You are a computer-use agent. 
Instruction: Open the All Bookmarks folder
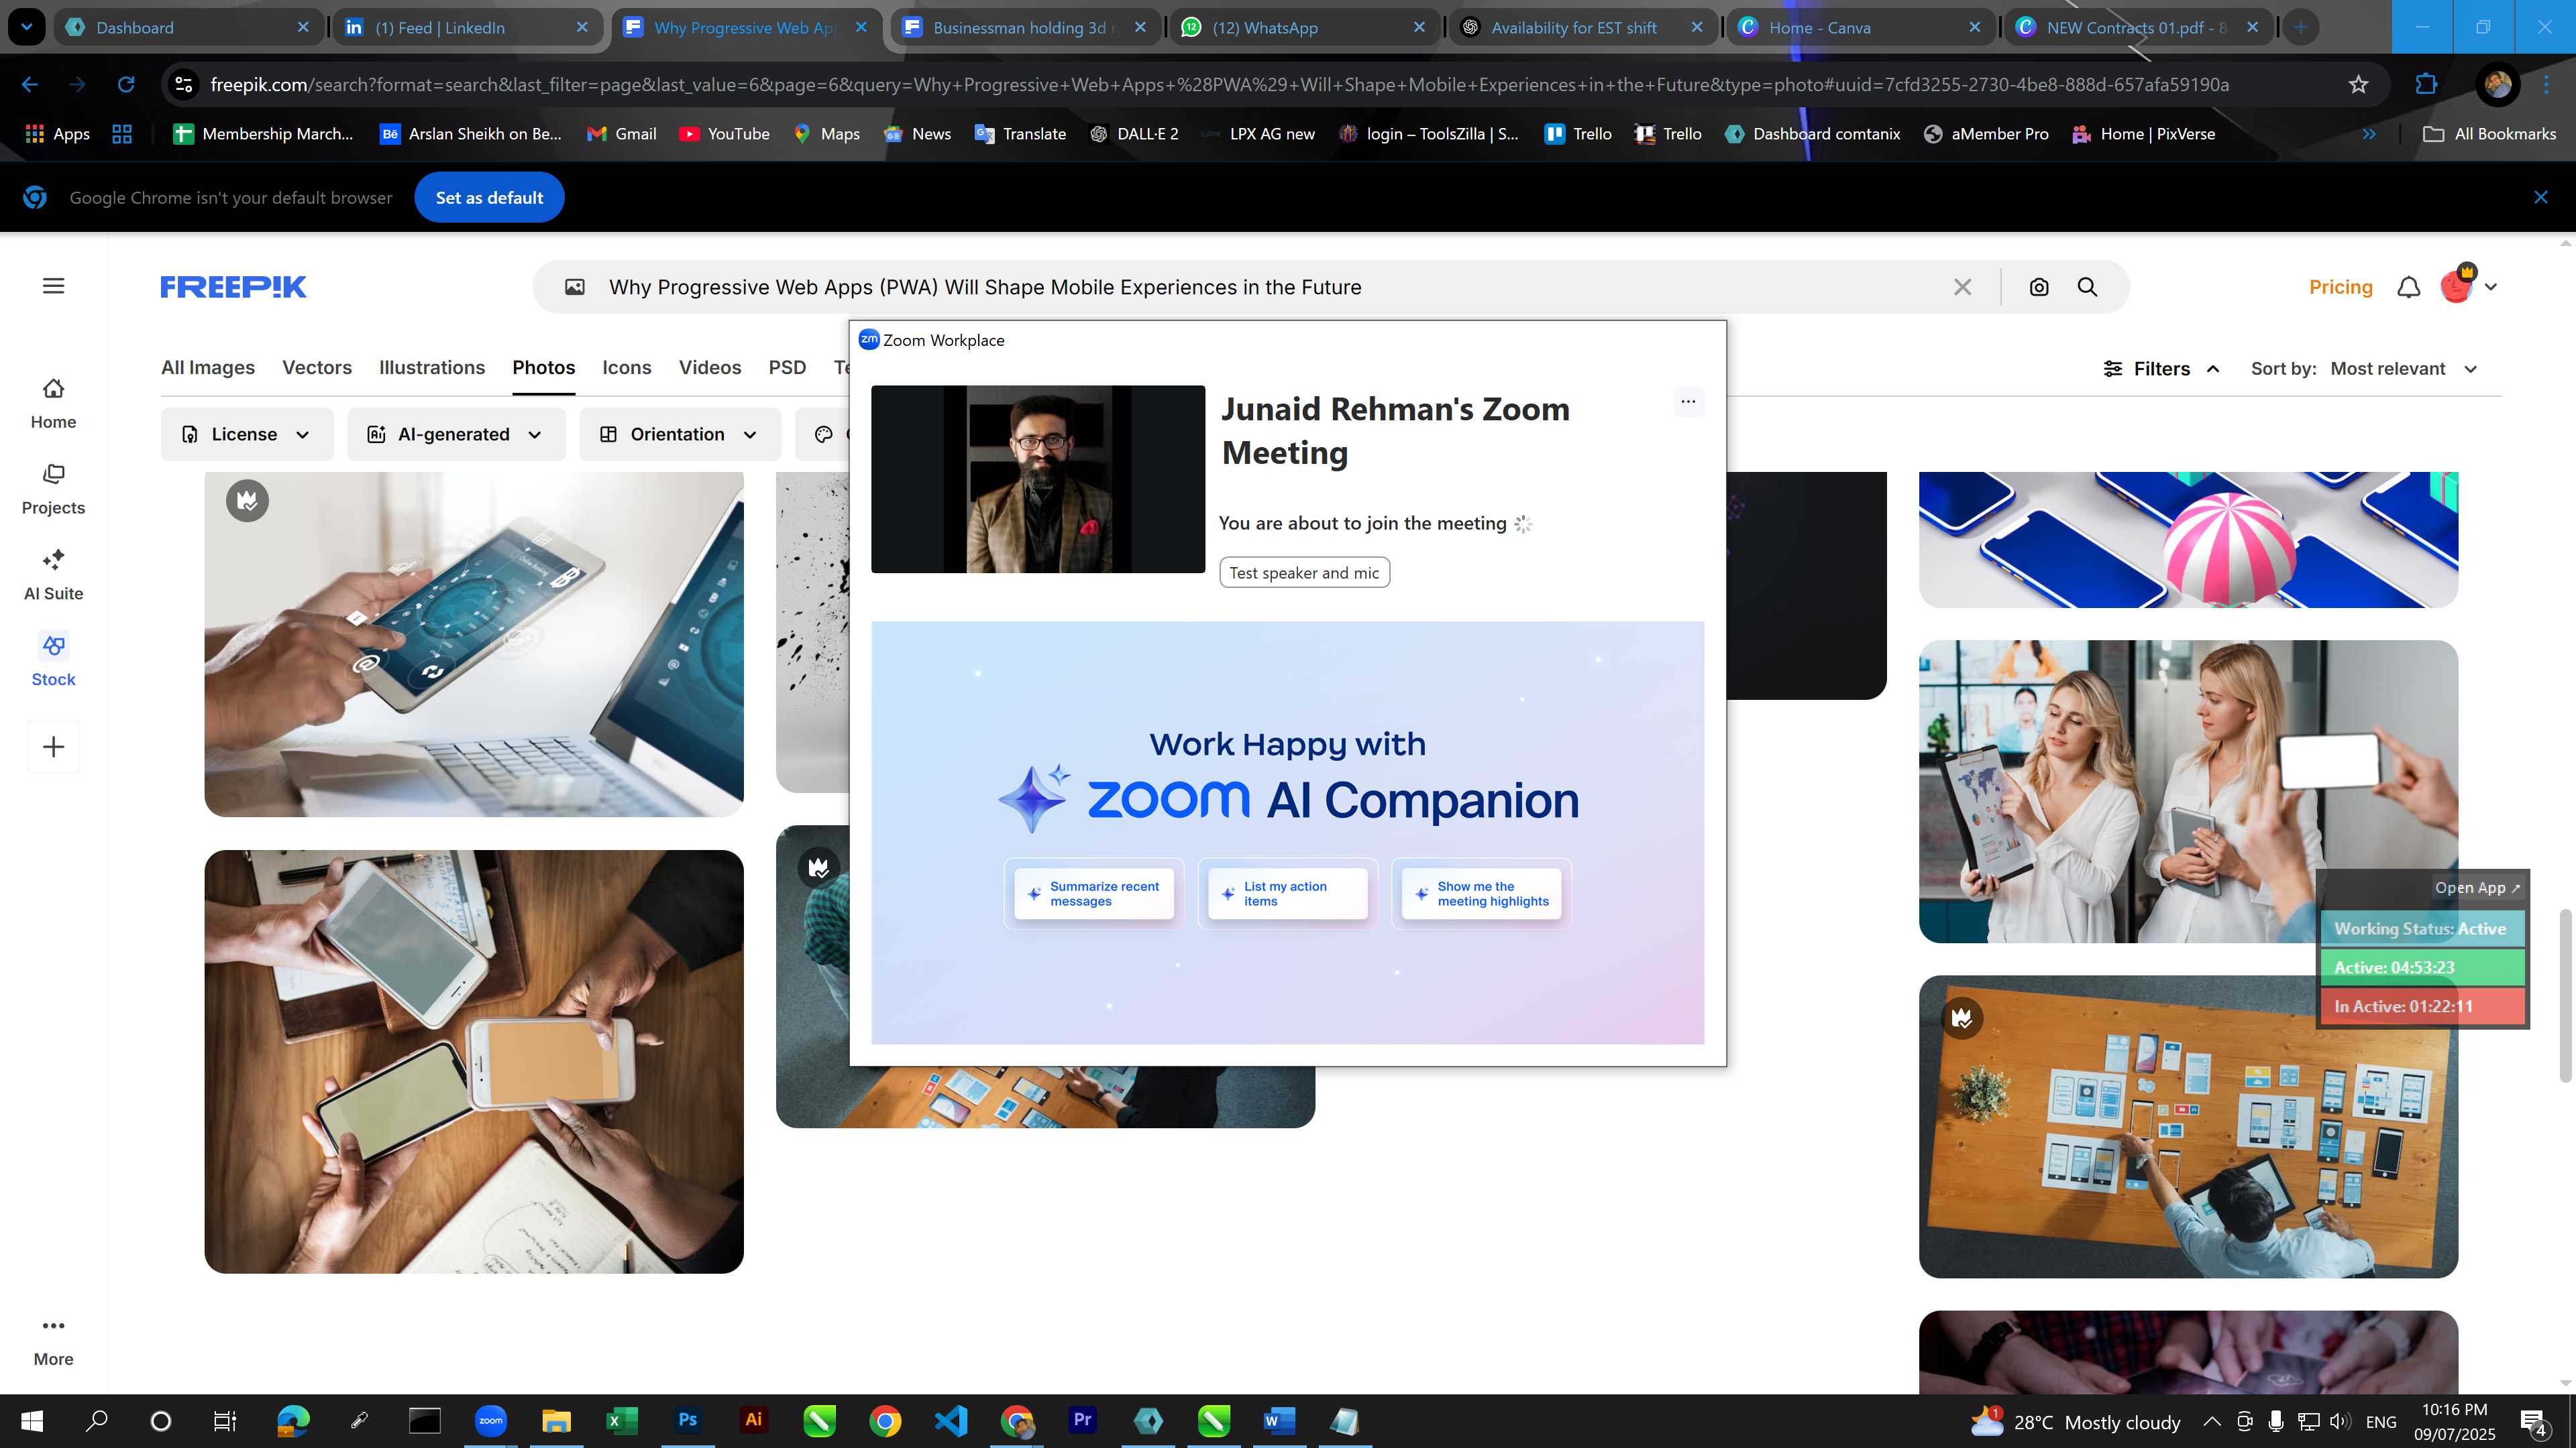click(2489, 134)
